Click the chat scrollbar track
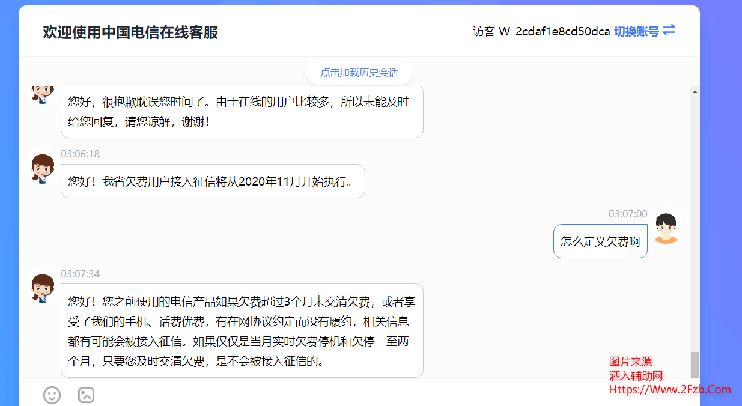 pos(696,240)
